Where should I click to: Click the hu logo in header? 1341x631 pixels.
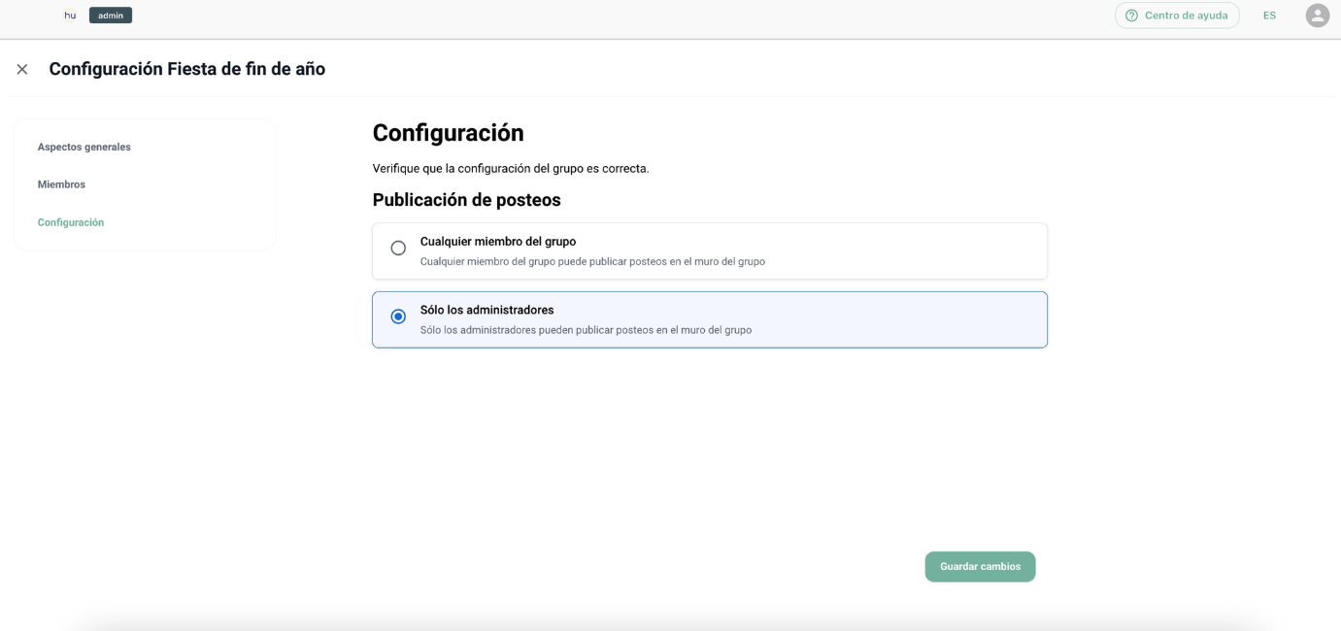[70, 16]
